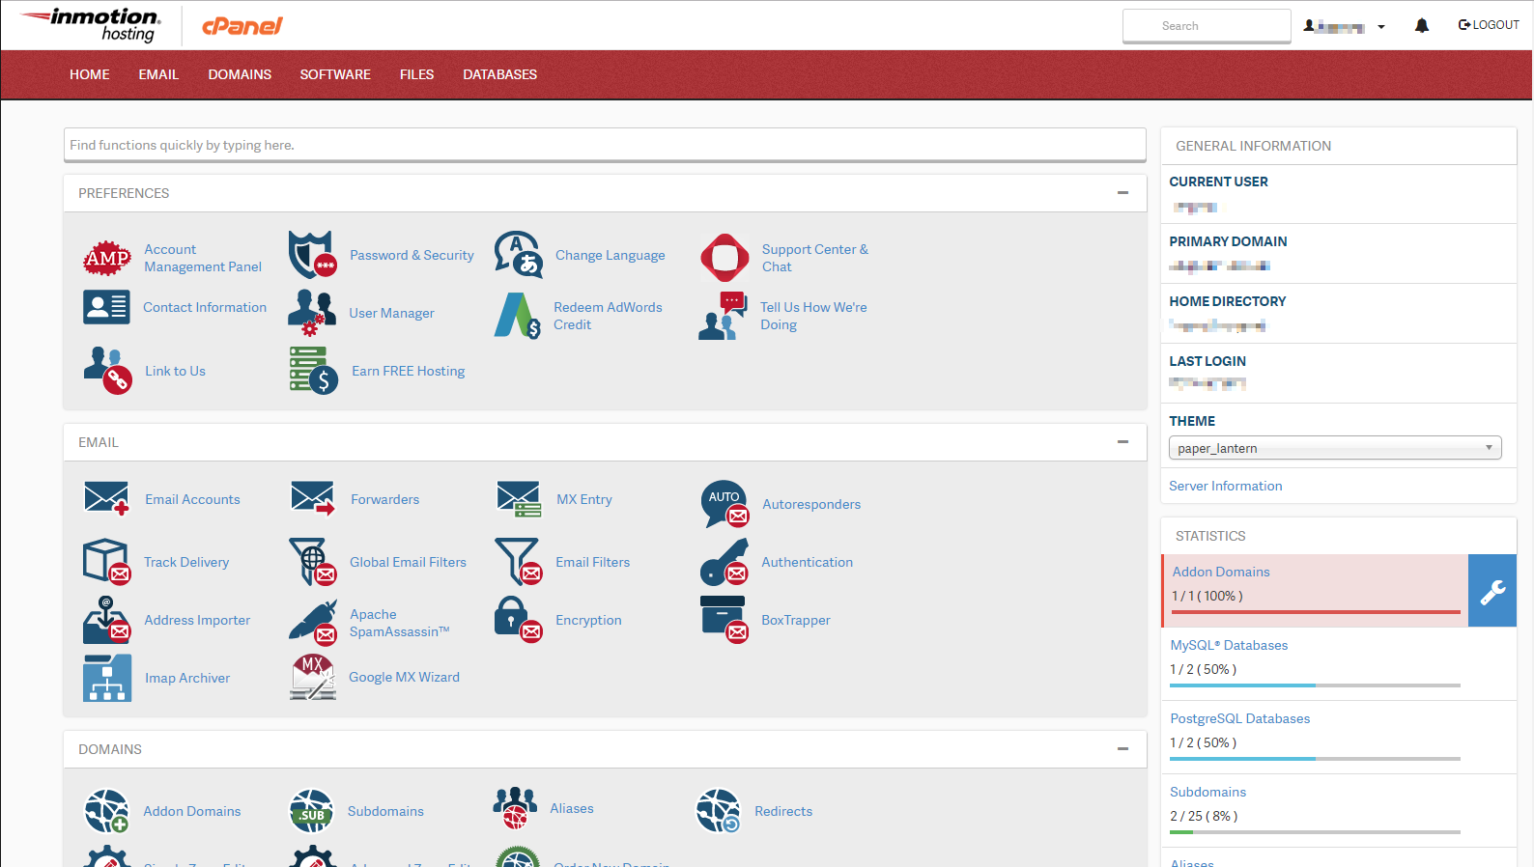
Task: Click the Google MX Wizard icon
Action: [312, 677]
